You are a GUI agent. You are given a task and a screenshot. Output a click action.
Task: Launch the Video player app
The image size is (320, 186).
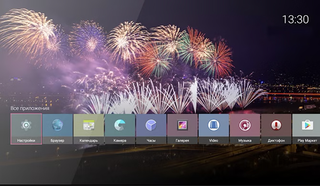click(214, 129)
